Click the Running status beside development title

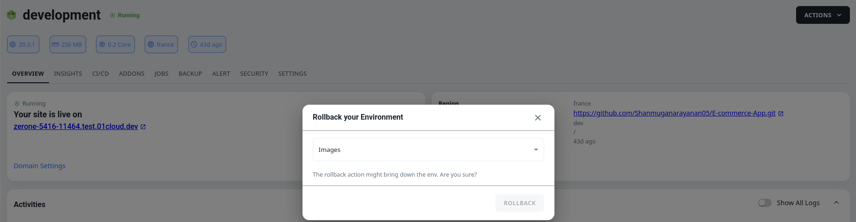125,15
